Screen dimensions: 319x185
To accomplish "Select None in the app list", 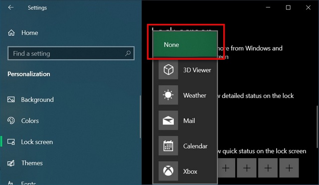I will (185, 45).
